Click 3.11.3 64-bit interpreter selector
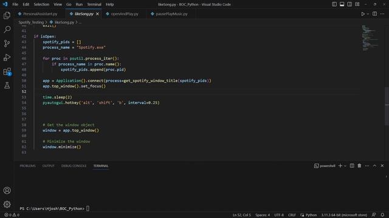Image resolution: width=389 pixels, height=218 pixels. [344, 215]
